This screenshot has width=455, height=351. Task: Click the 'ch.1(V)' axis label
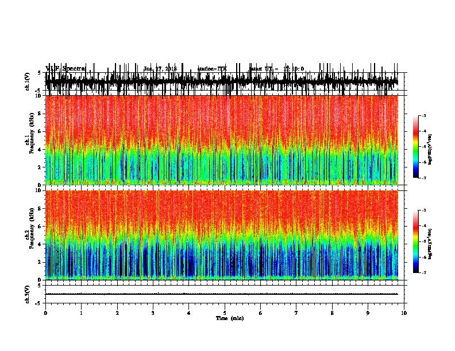point(27,81)
